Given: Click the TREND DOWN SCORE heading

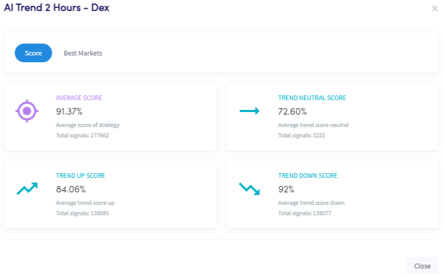Looking at the screenshot, I should click(x=308, y=176).
